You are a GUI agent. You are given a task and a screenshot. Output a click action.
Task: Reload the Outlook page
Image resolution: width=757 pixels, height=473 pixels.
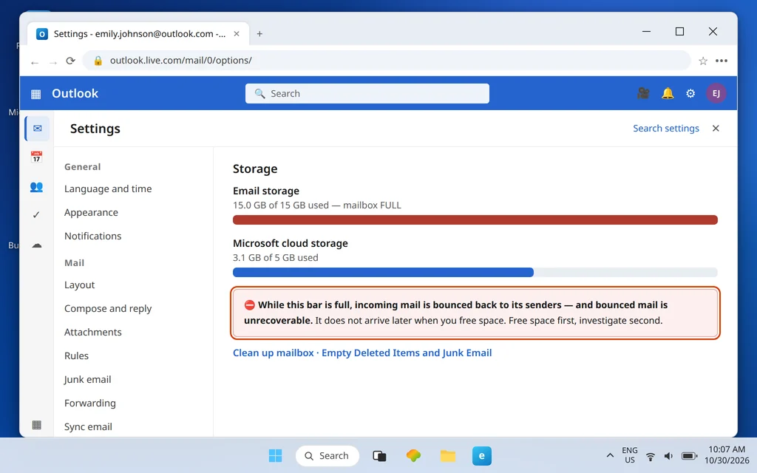pos(71,61)
